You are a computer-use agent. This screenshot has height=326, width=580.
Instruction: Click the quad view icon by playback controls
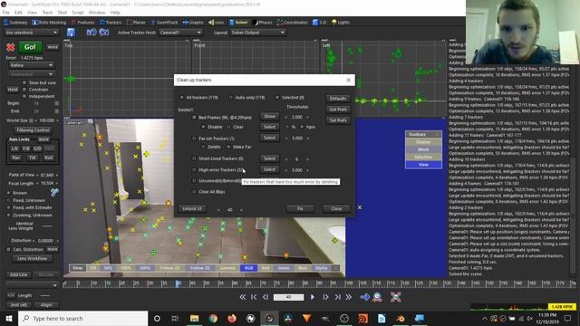[395, 297]
